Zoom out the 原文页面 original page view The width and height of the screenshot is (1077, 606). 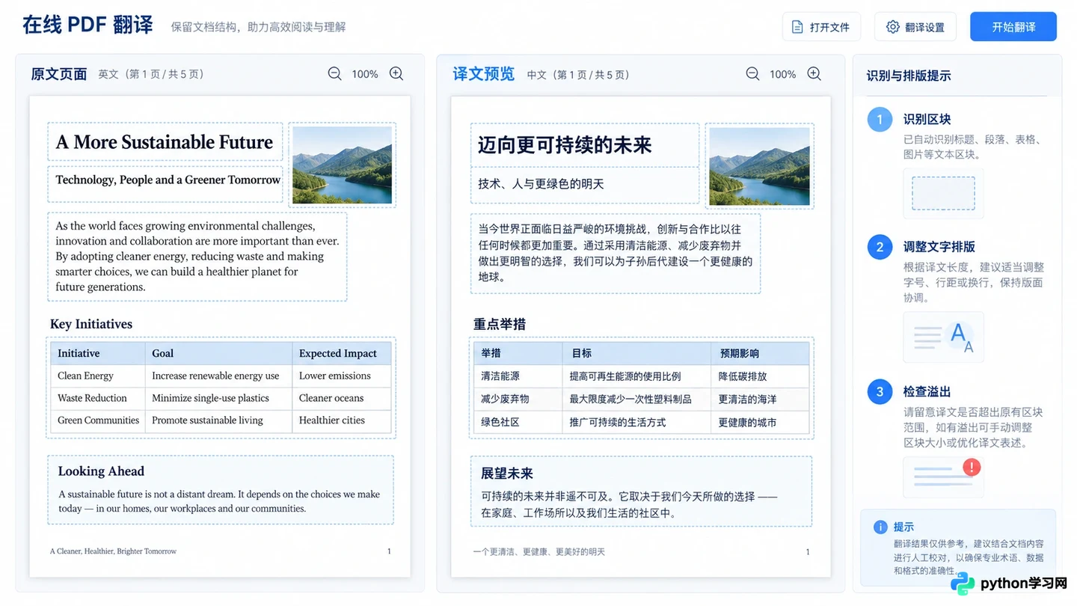(334, 73)
